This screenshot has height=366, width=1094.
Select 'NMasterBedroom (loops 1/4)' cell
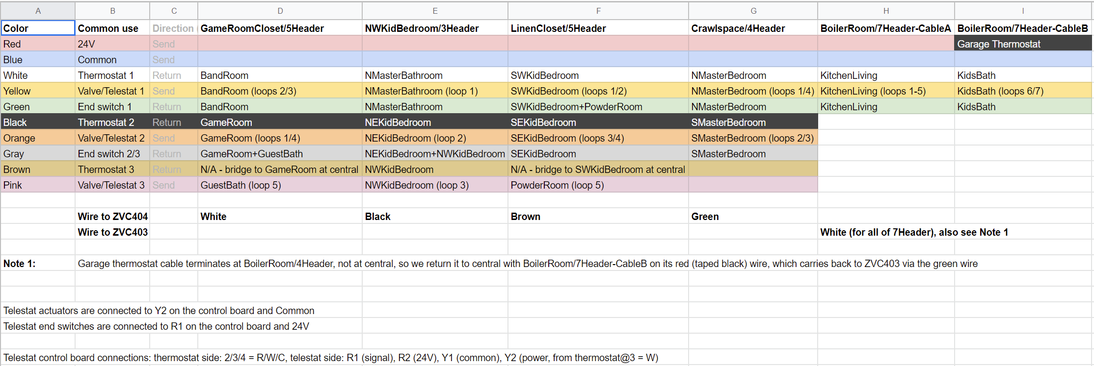[x=753, y=91]
